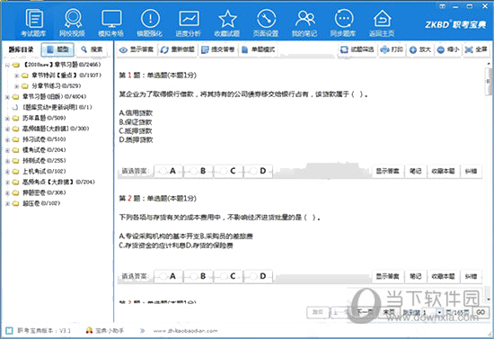
Task: Open 进度分析 chart icon
Action: [x=189, y=22]
